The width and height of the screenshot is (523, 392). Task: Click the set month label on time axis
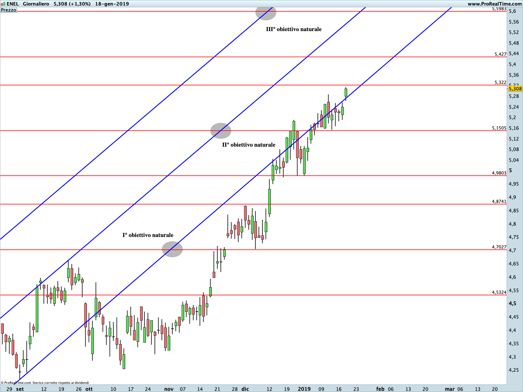pyautogui.click(x=20, y=389)
